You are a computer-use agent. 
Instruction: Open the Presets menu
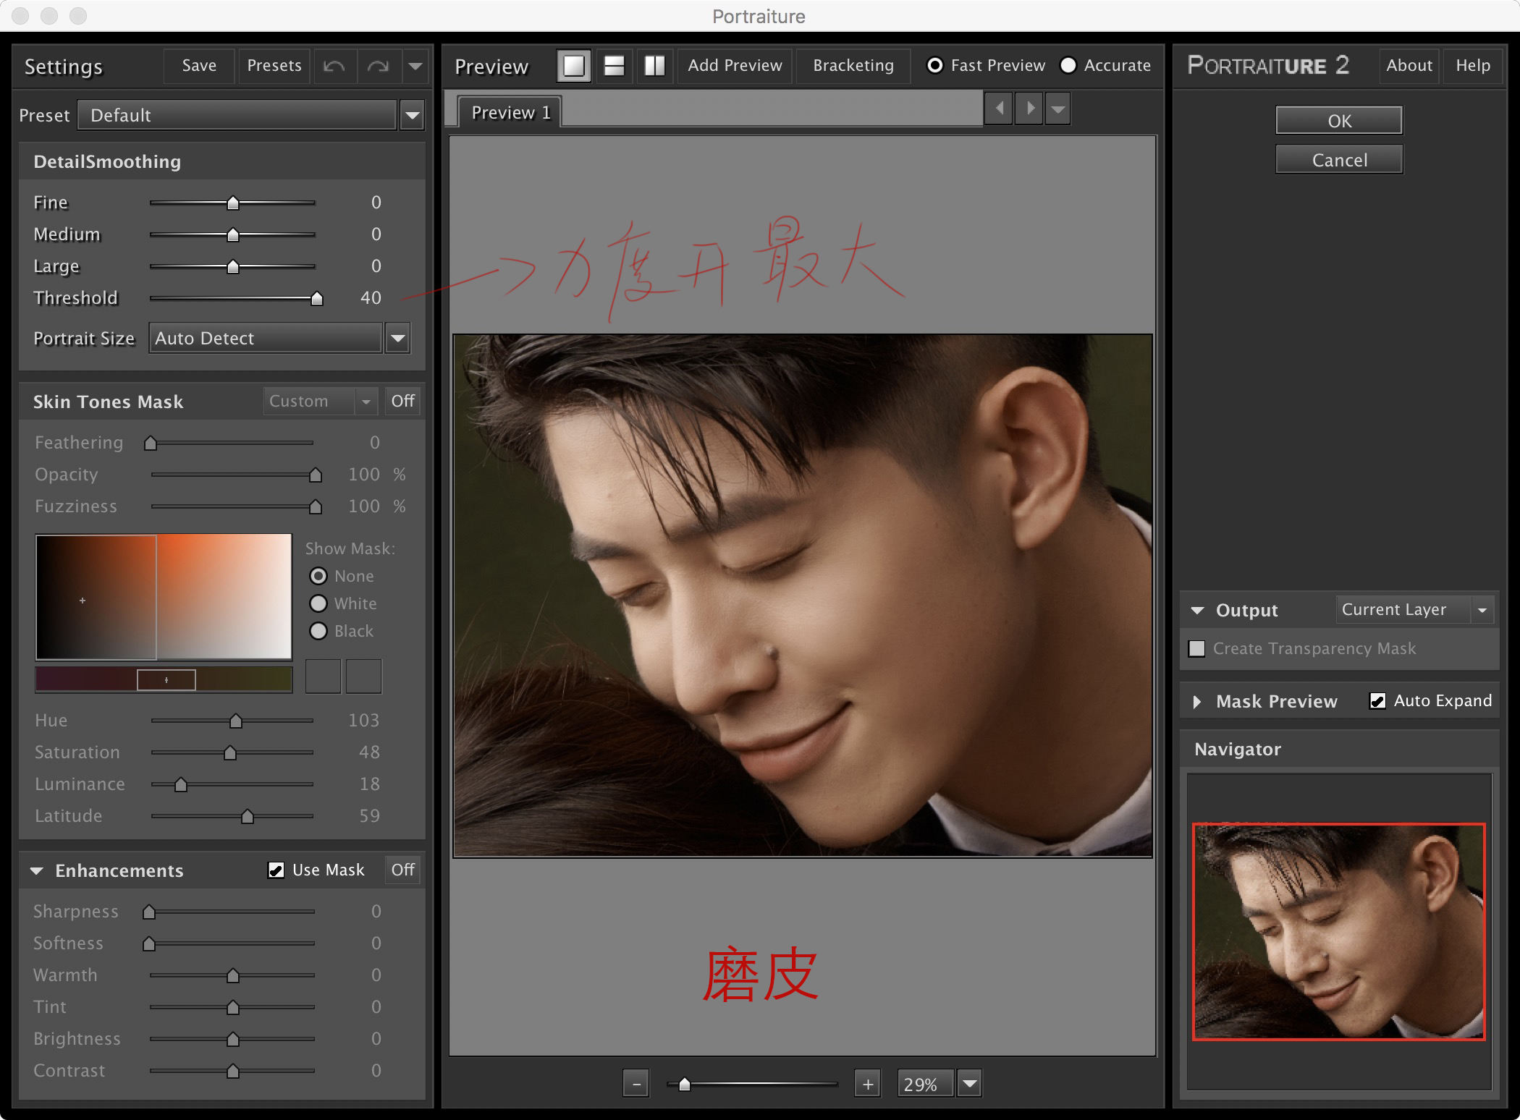(274, 66)
